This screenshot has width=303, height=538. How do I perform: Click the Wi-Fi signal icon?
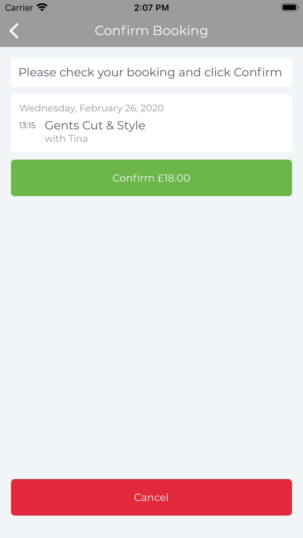pos(42,7)
